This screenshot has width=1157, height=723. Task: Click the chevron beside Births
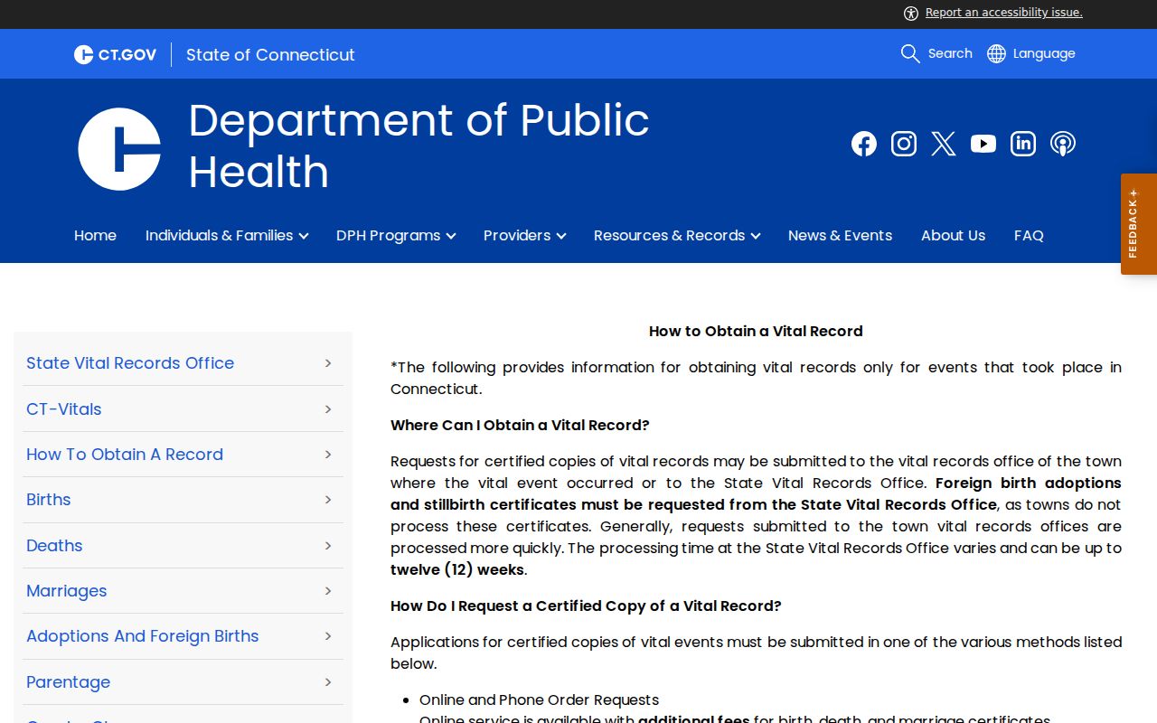pos(328,500)
